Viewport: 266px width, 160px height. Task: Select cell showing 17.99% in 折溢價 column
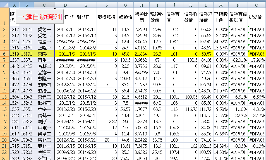pyautogui.click(x=257, y=60)
